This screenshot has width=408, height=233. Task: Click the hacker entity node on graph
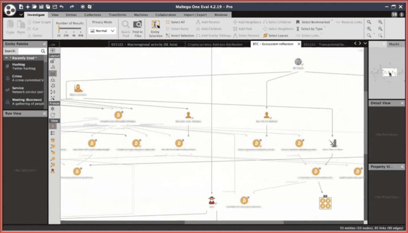coord(212,200)
